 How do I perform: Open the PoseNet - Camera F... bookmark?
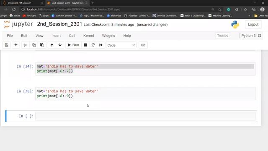pyautogui.click(x=137, y=16)
